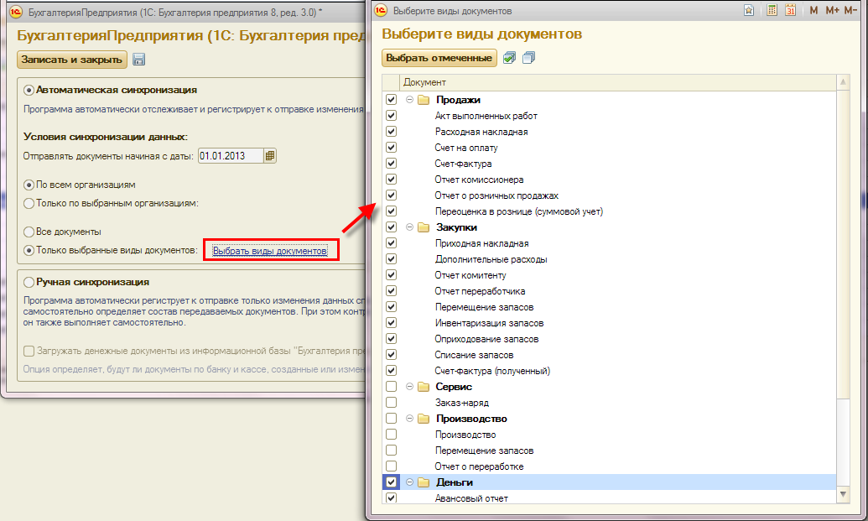Collapse the Производство tree group
The height and width of the screenshot is (521, 868).
[x=409, y=419]
